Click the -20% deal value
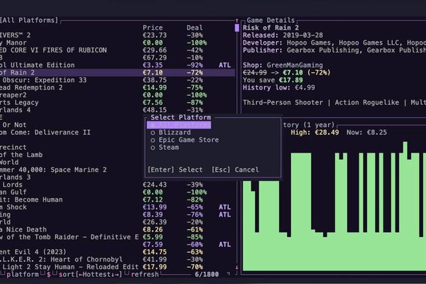This screenshot has height=284, width=426. (195, 222)
